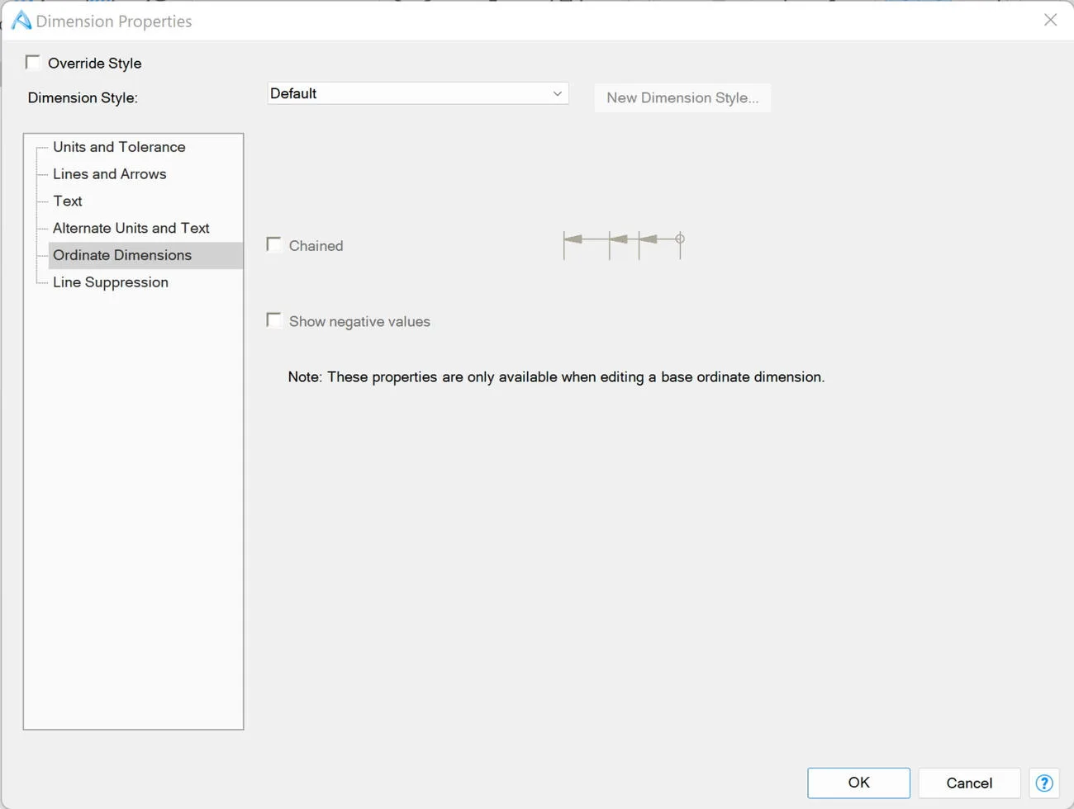Close the Dimension Properties dialog

(x=1050, y=20)
